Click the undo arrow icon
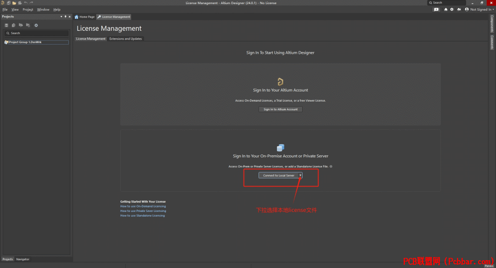 point(26,3)
